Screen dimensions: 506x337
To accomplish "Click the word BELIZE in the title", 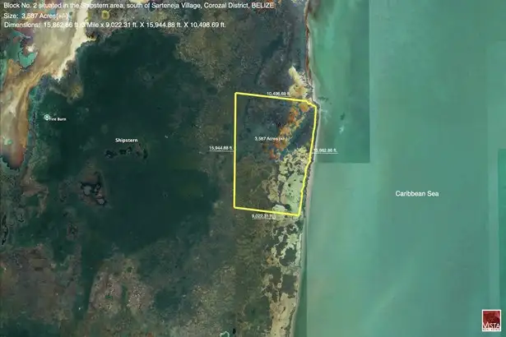I will [x=261, y=5].
